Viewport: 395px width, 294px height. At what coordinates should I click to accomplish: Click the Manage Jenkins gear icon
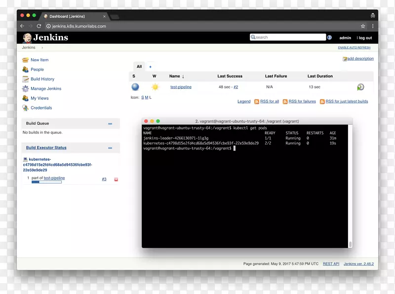pyautogui.click(x=25, y=89)
